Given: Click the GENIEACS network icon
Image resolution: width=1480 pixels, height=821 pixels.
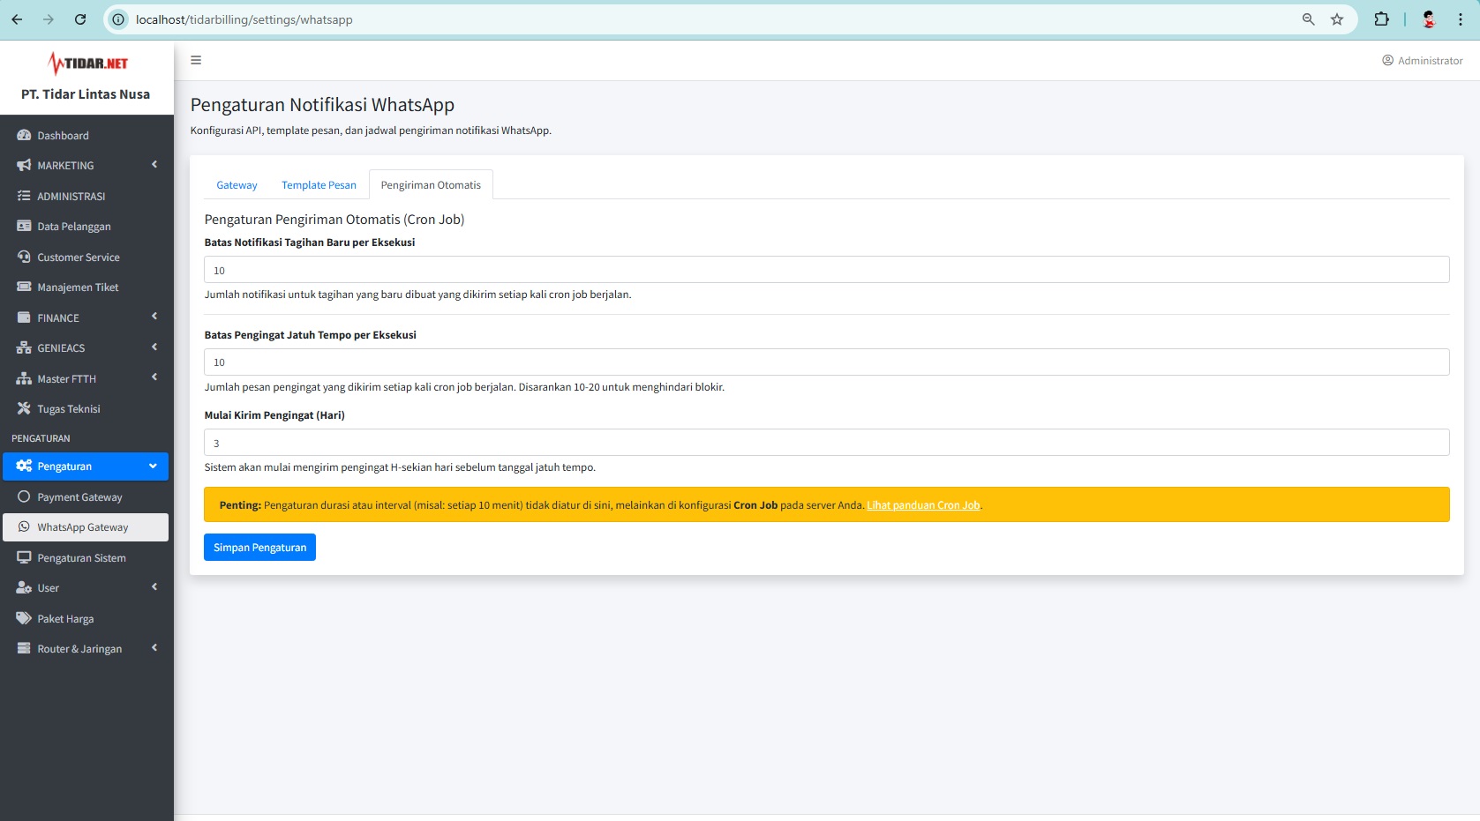Looking at the screenshot, I should 24,348.
